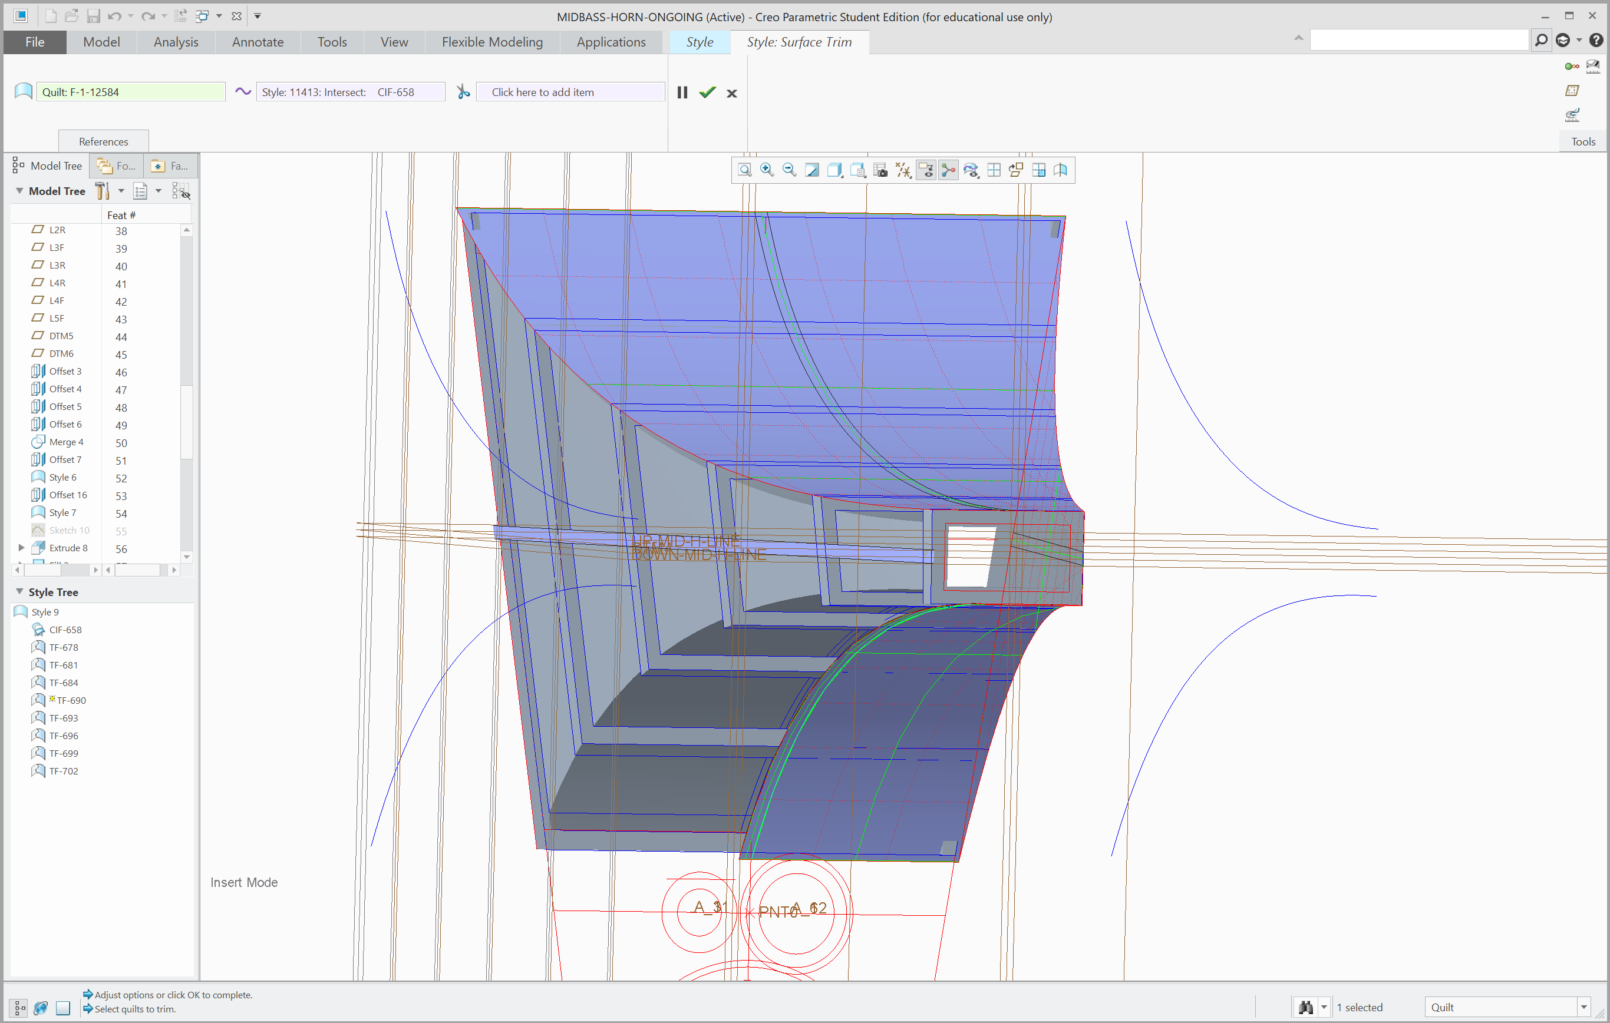1610x1023 pixels.
Task: Click the binoculars search icon in status bar
Action: (x=1305, y=1007)
